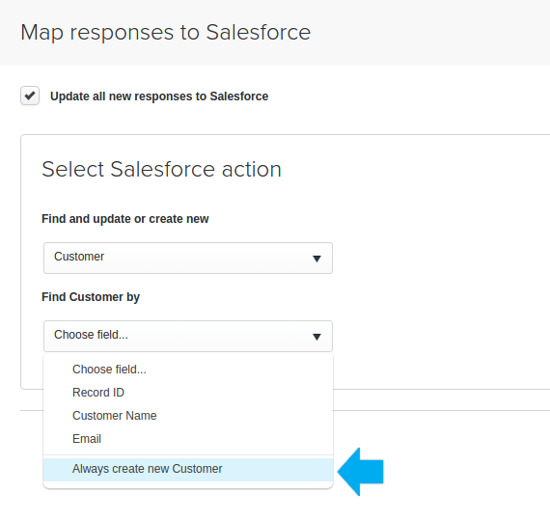Select 'Always create new Customer' option
The width and height of the screenshot is (550, 521).
click(x=188, y=469)
